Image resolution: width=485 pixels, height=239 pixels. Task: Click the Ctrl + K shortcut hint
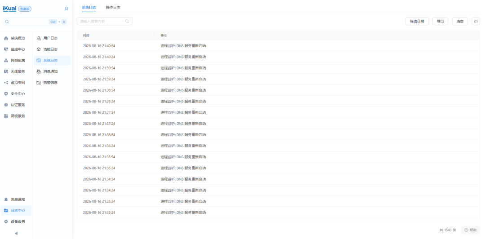[58, 22]
